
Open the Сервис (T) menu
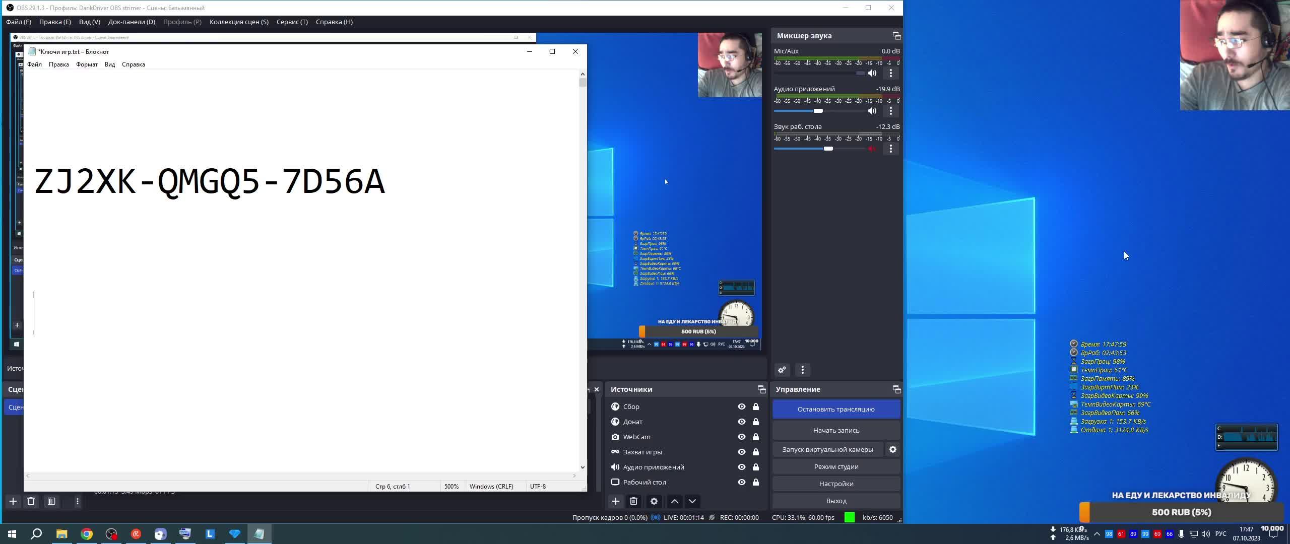(x=292, y=22)
